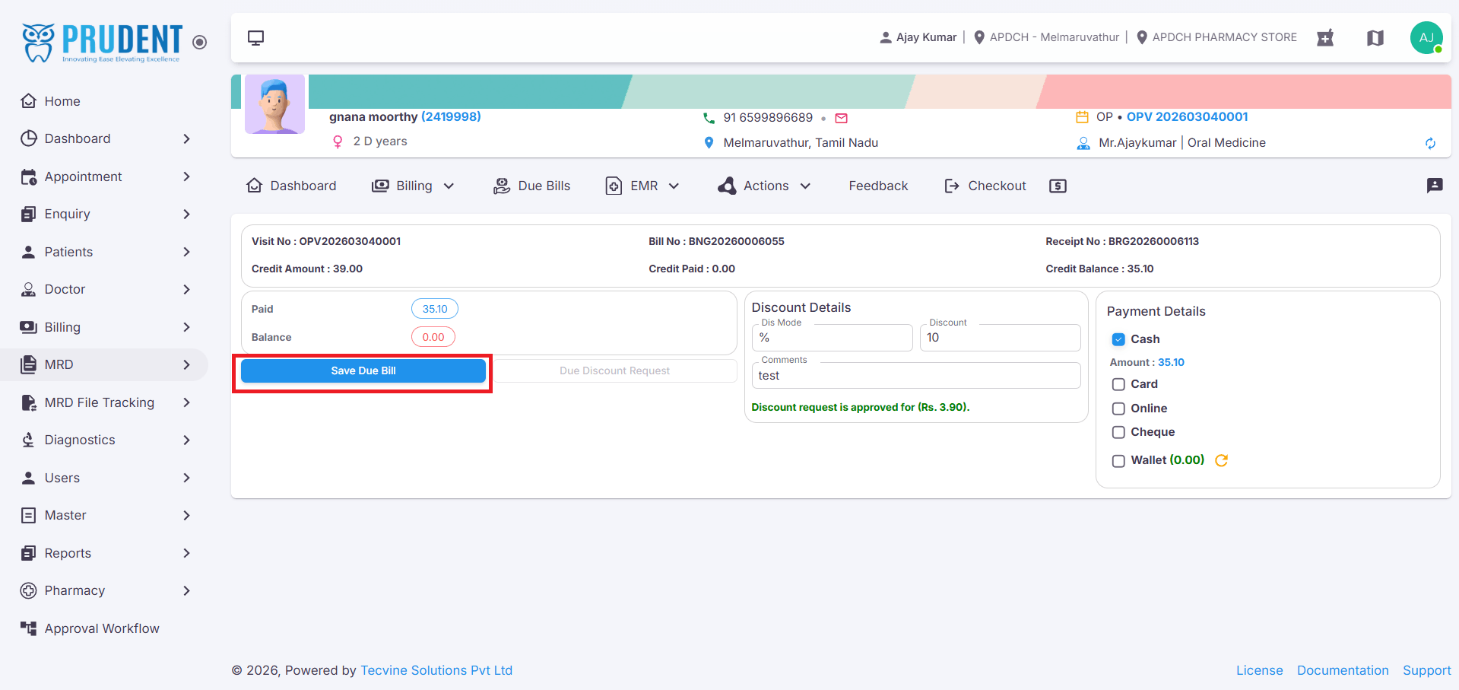1459x690 pixels.
Task: Click the Comments input field
Action: coord(916,376)
